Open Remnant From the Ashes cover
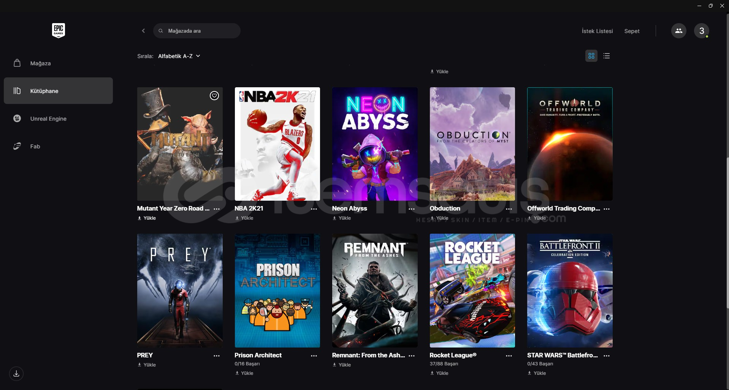 375,291
